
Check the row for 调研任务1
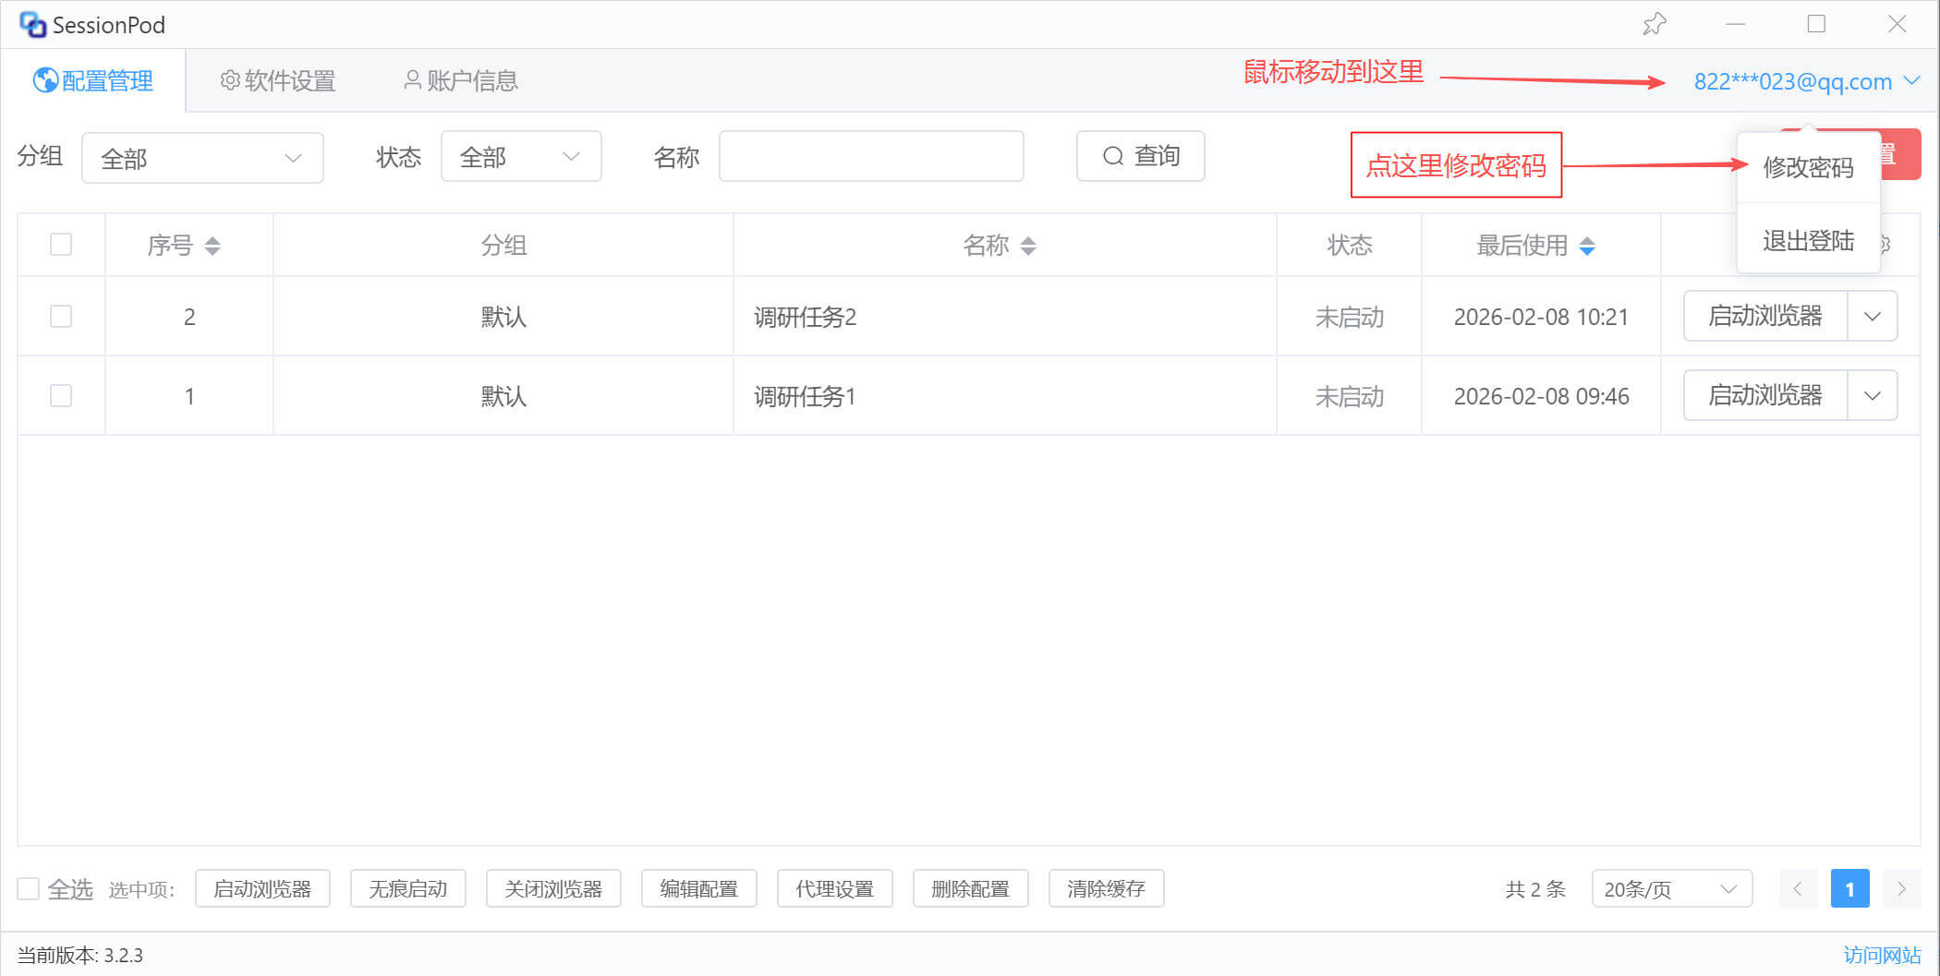(x=61, y=396)
